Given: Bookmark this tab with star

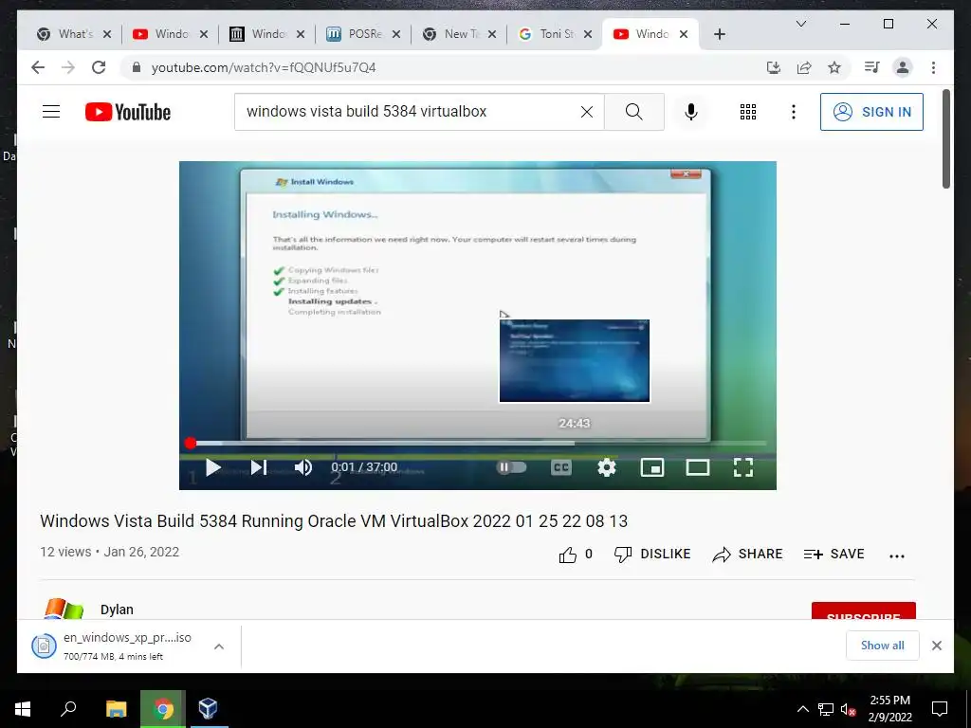Looking at the screenshot, I should (834, 67).
